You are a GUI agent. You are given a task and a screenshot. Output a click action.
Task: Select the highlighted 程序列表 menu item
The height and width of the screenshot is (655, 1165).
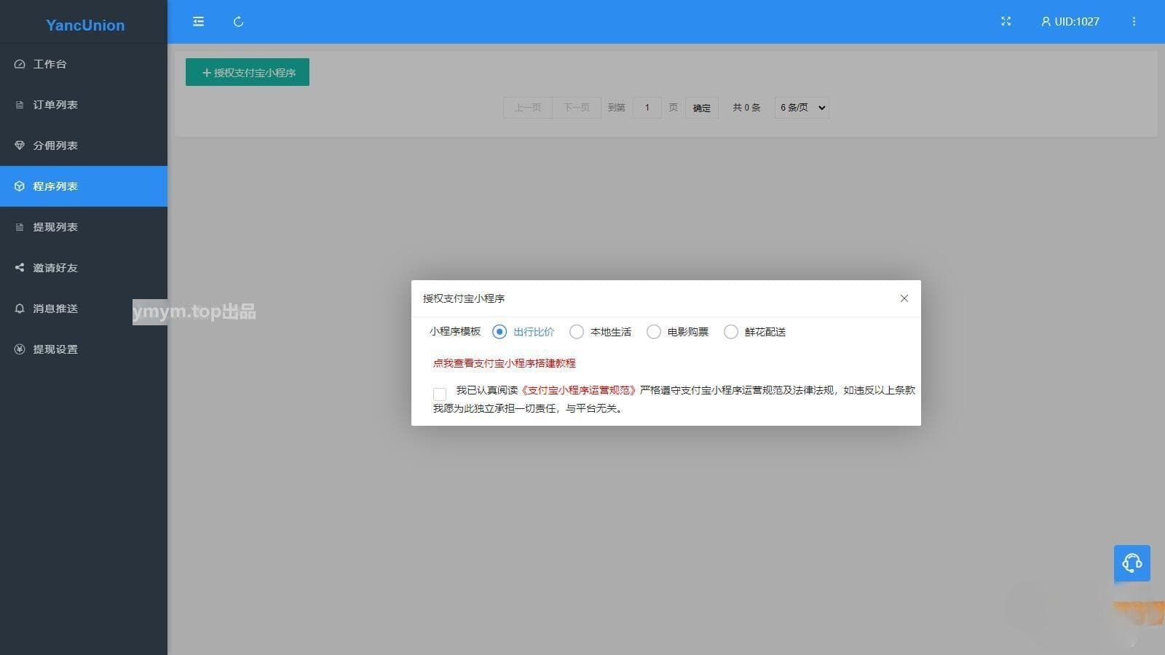pos(84,186)
